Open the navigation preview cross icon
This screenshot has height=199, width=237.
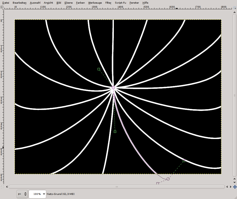[235, 187]
